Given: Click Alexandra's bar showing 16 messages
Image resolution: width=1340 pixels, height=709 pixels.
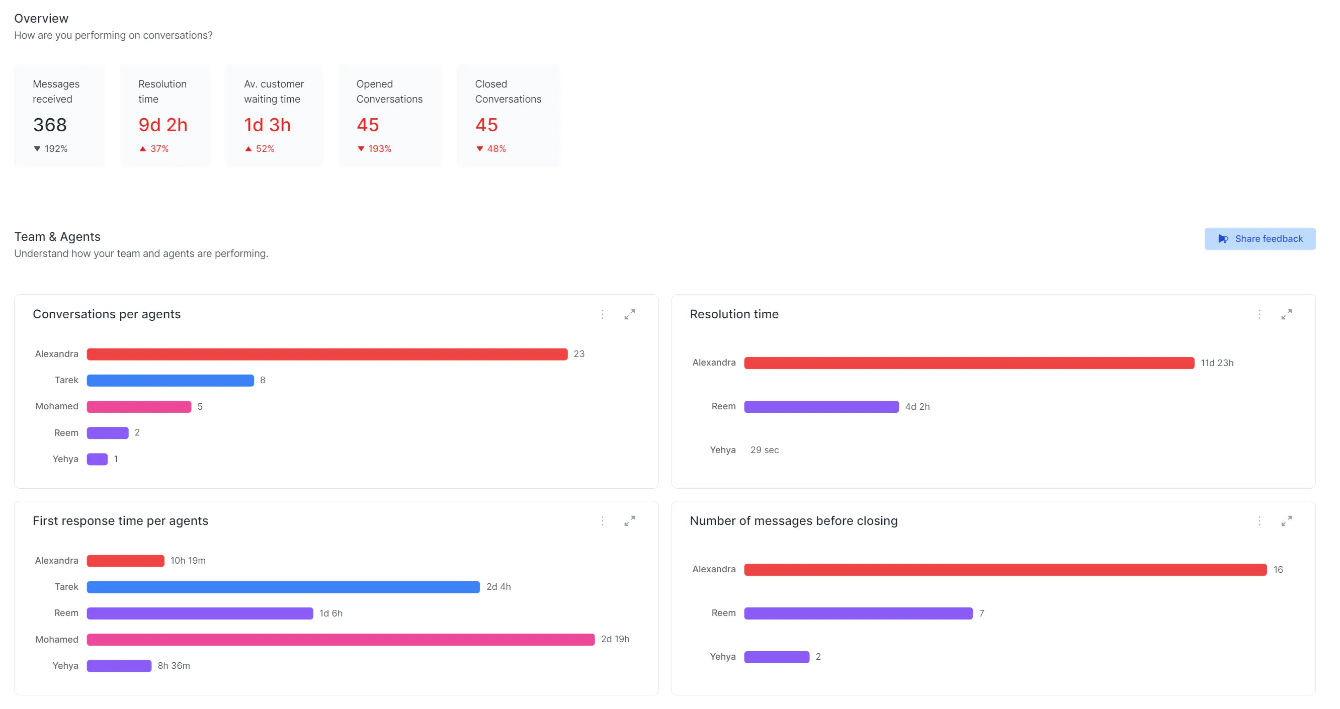Looking at the screenshot, I should (1005, 570).
